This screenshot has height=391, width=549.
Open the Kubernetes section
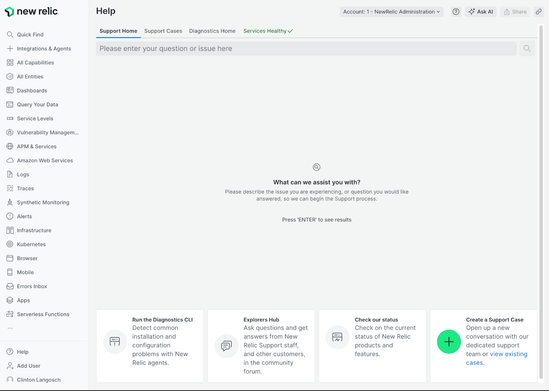click(x=31, y=244)
